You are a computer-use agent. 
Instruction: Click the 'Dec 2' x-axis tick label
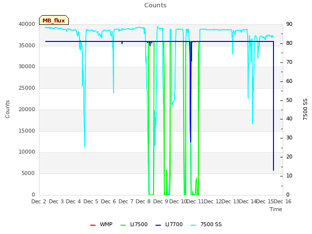point(39,201)
